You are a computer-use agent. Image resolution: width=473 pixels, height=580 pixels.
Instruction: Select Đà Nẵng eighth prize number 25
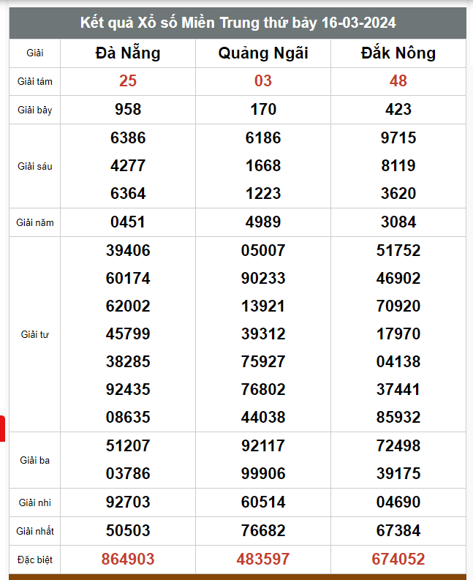(x=128, y=81)
